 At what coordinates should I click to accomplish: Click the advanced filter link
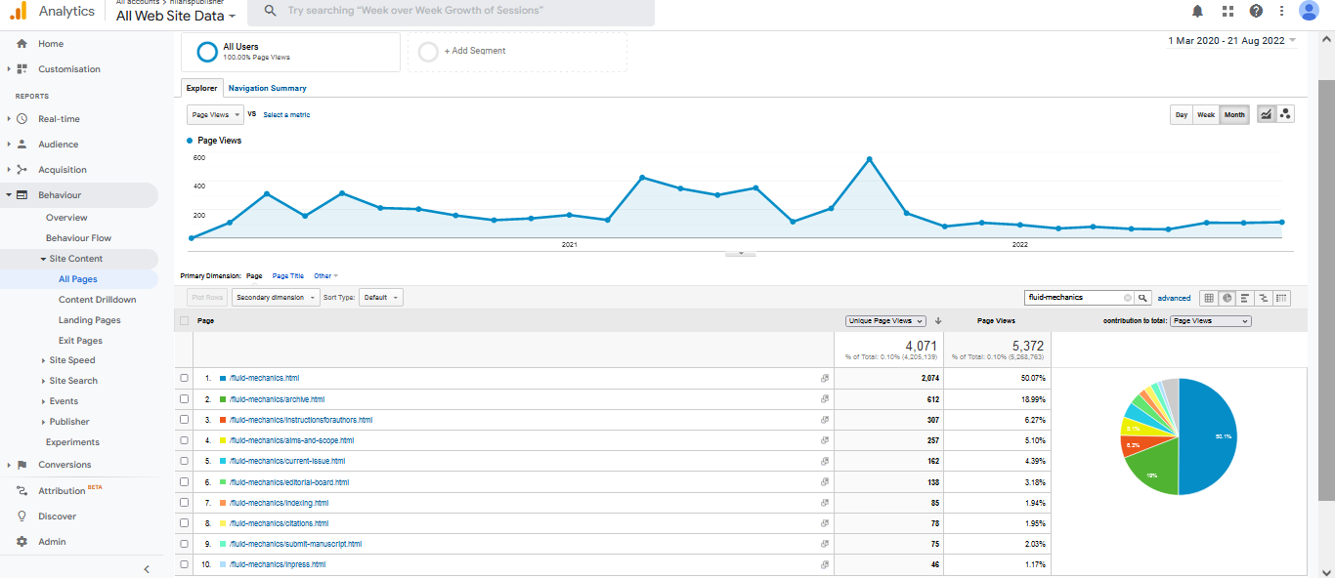point(1174,298)
